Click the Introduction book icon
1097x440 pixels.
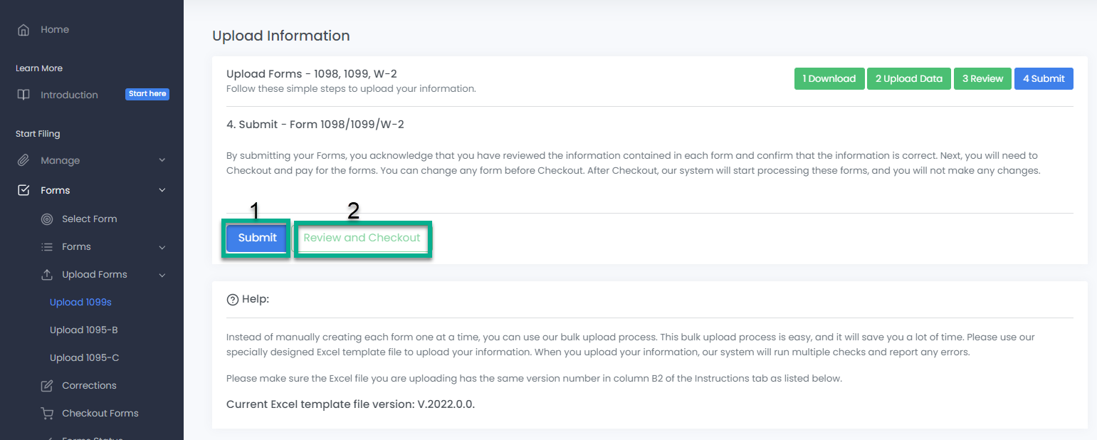pyautogui.click(x=23, y=95)
